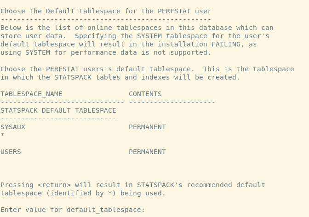The width and height of the screenshot is (309, 217).
Task: Click the '<return>' text in the instructions
Action: click(54, 185)
